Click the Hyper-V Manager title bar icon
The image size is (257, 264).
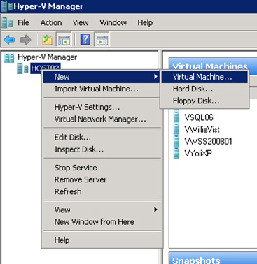click(x=6, y=6)
